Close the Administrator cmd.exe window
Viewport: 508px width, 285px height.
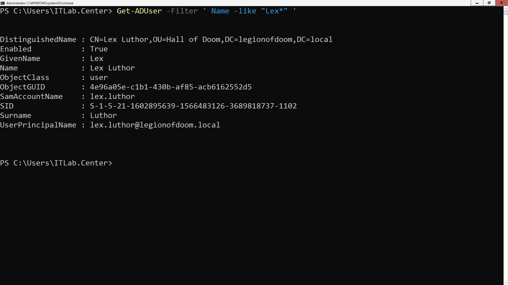pos(501,3)
